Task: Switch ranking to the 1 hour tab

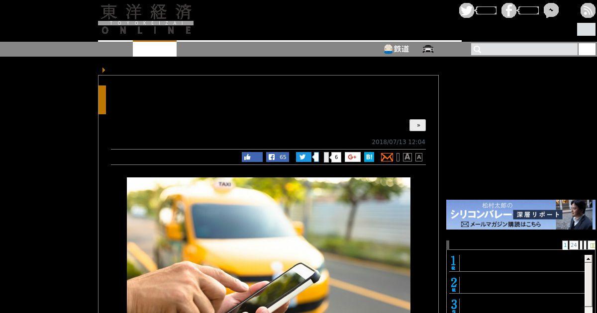Action: [x=565, y=245]
